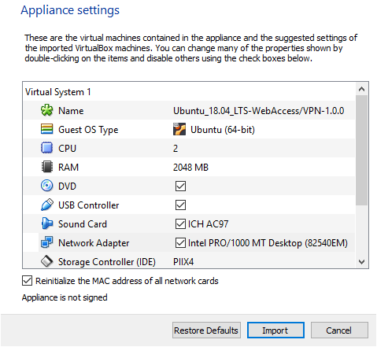This screenshot has width=377, height=347.
Task: Click Intel PRO/1000 MT Desktop adapter value
Action: click(268, 243)
